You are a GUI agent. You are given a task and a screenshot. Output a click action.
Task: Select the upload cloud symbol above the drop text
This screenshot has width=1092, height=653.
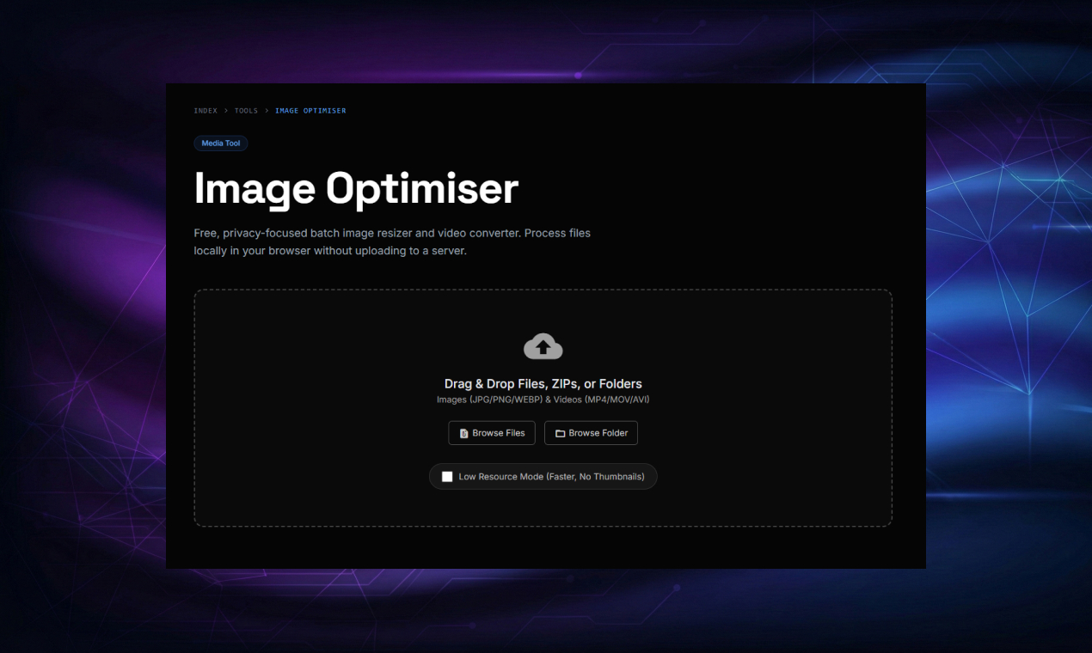click(543, 345)
